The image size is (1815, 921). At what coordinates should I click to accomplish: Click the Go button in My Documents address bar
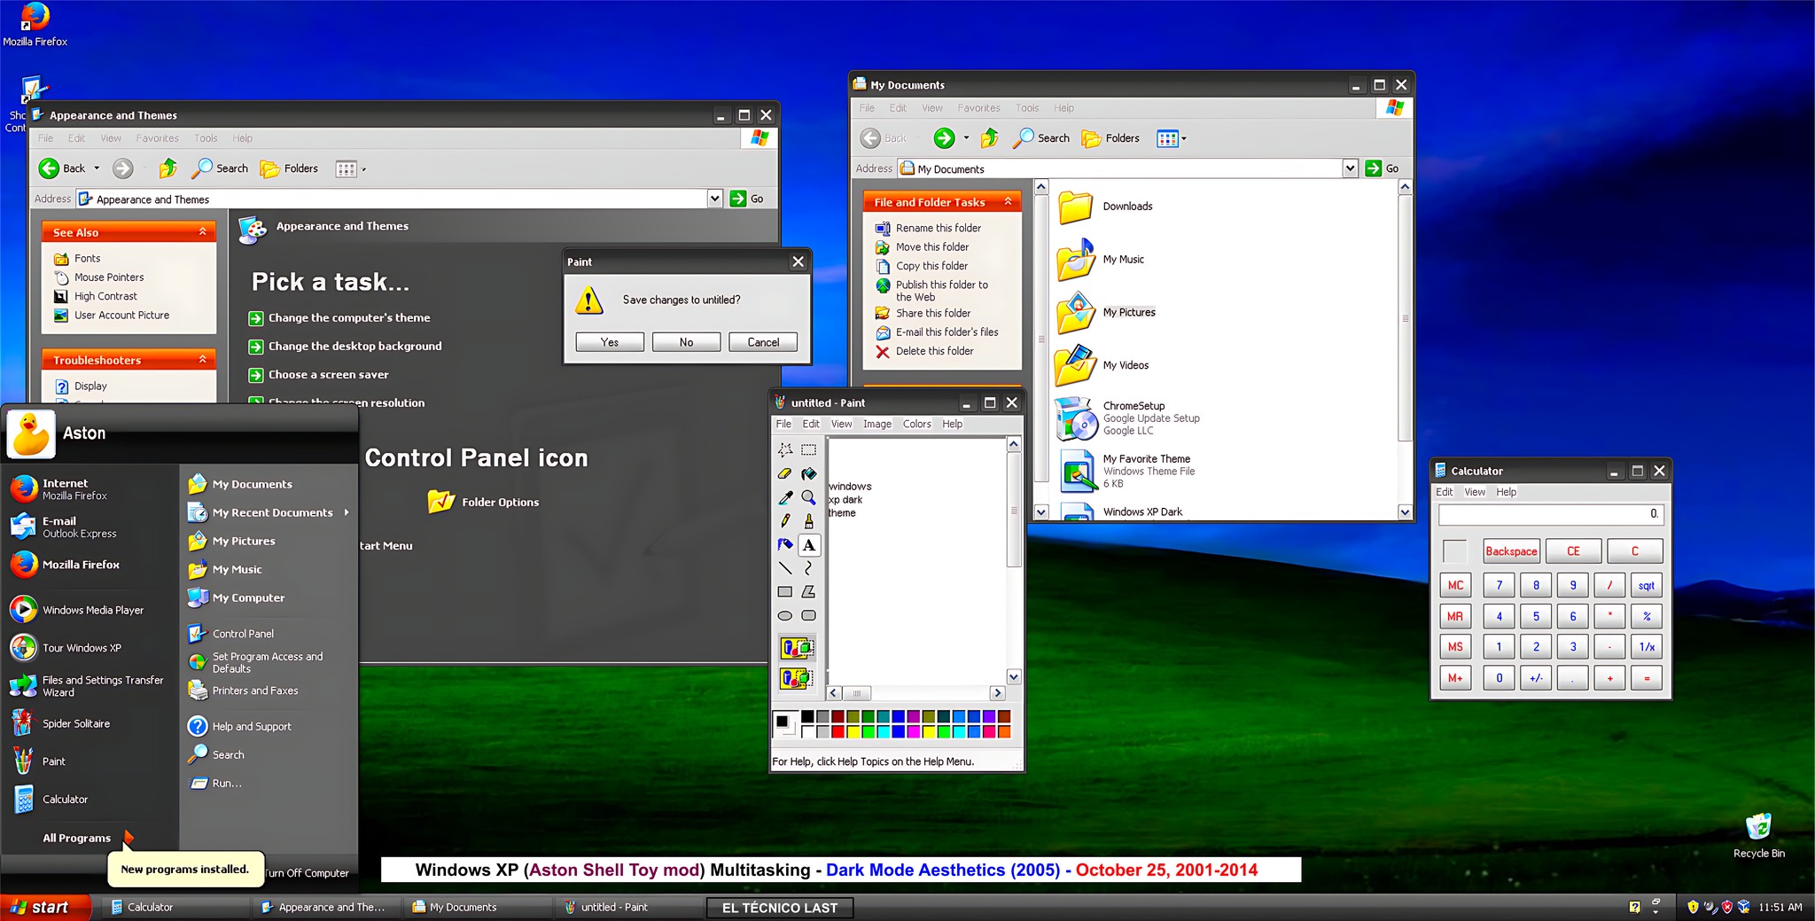click(1383, 168)
